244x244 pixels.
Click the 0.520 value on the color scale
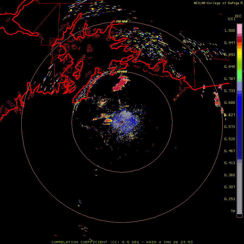coord(230,139)
